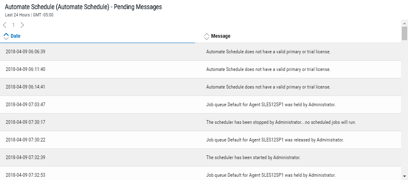Click the Last 24 Hours time range text
Viewport: 408px width, 180px height.
[16, 15]
